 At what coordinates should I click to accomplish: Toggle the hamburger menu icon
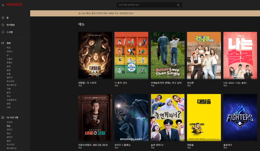pyautogui.click(x=3, y=5)
